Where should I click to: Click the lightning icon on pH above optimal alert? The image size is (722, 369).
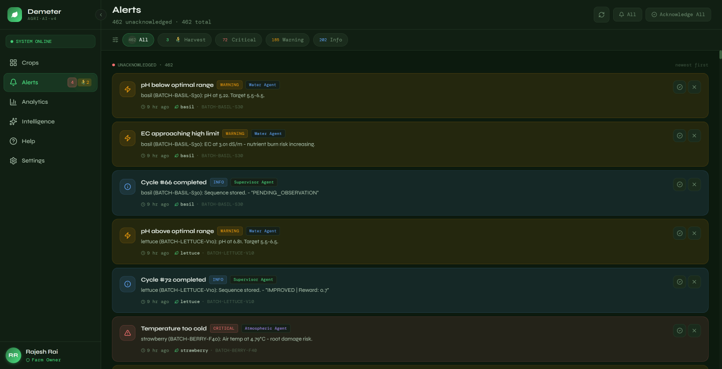pos(128,235)
